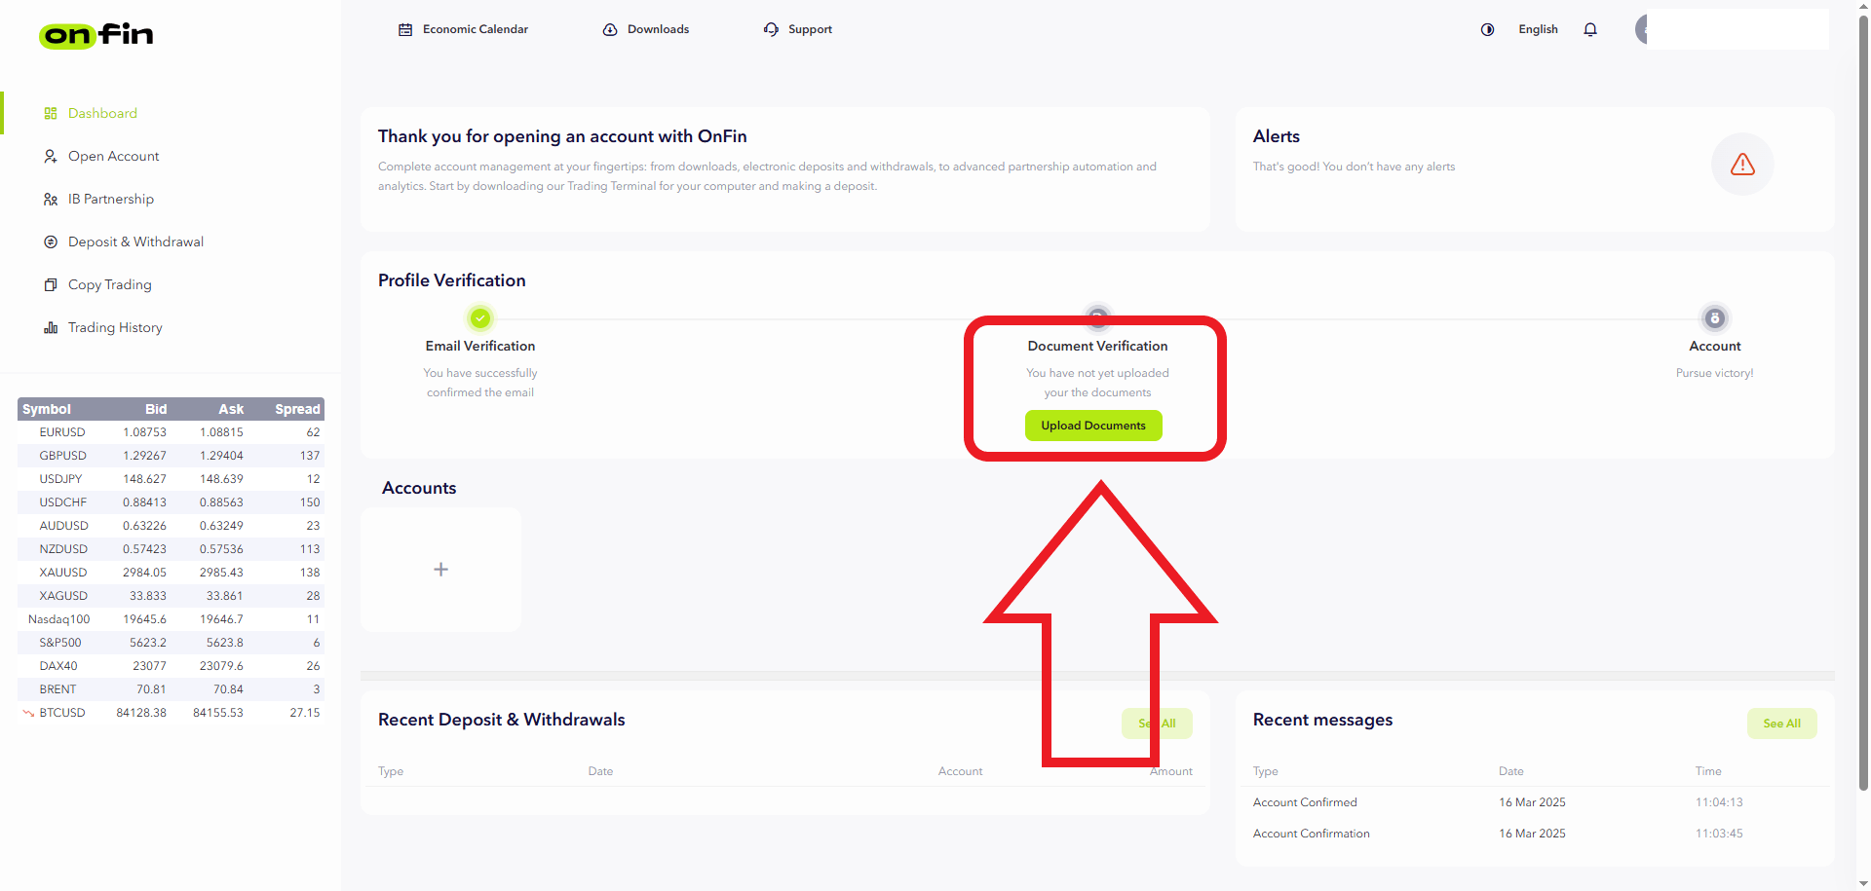Viewport: 1871px width, 891px height.
Task: Select the XAUUSD quote row
Action: 171,573
